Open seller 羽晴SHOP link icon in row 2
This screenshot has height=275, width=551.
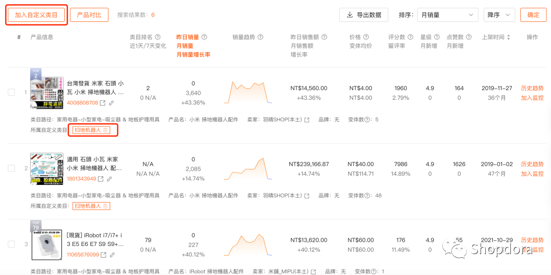click(x=307, y=196)
